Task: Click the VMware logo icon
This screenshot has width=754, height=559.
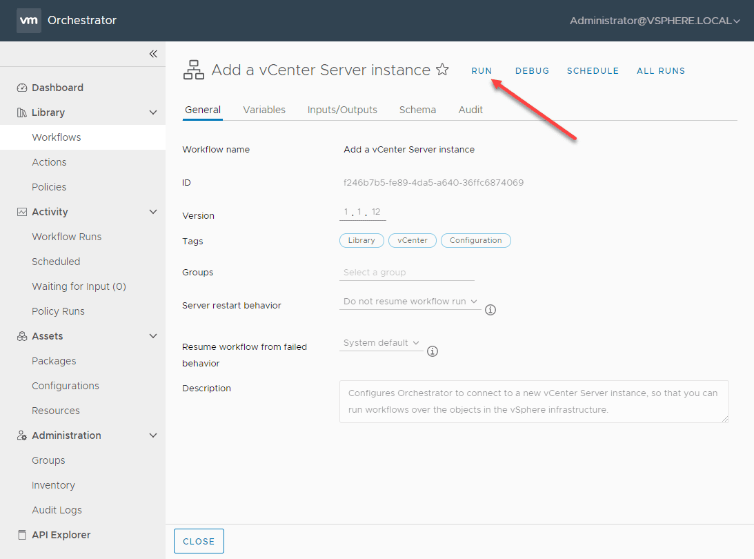Action: pyautogui.click(x=28, y=21)
